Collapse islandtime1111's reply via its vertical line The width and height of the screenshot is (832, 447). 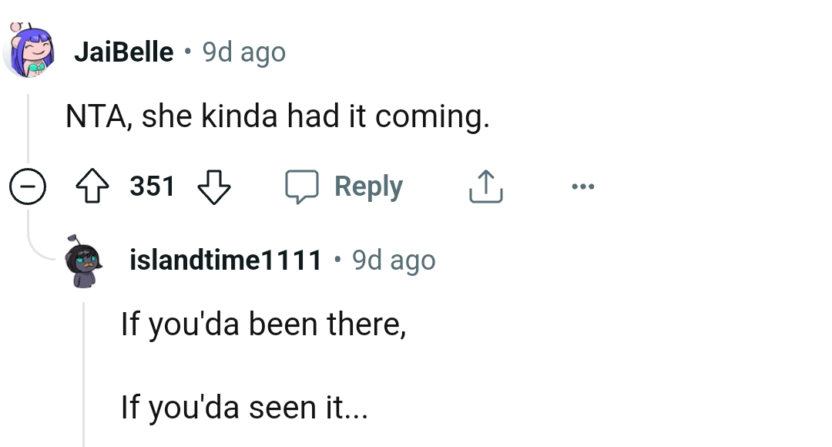coord(85,370)
